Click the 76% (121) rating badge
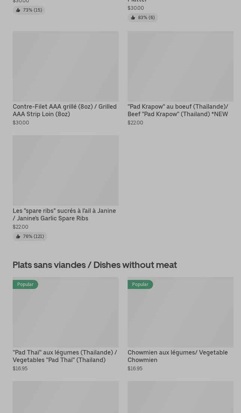Image resolution: width=241 pixels, height=413 pixels. click(x=30, y=236)
